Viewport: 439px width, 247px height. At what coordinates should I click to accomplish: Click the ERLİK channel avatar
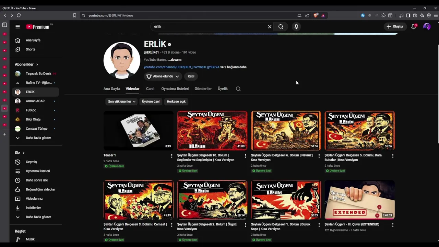(x=122, y=60)
